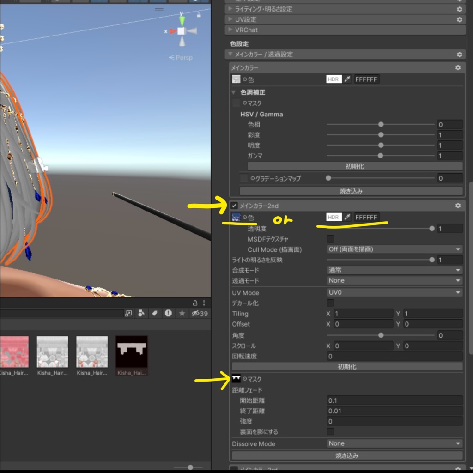The image size is (473, 473).
Task: Adjust the 透明度 slider handle
Action: (x=432, y=229)
